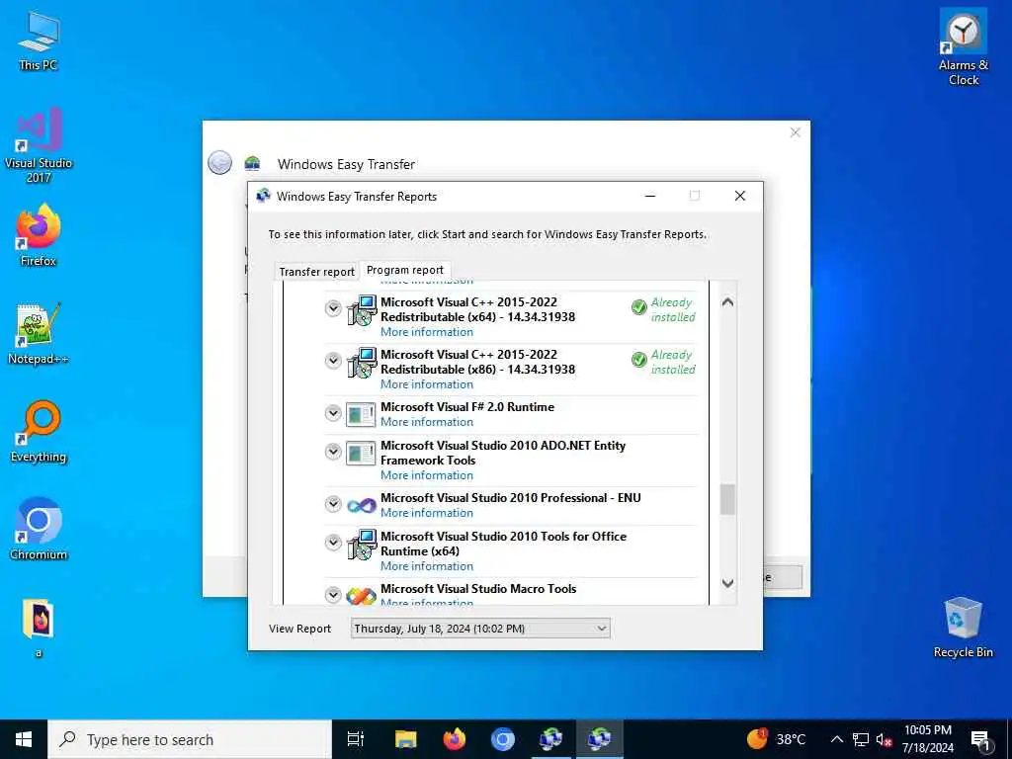The image size is (1012, 759).
Task: Click the ADO.NET Entity Framework Tools icon
Action: [x=360, y=453]
